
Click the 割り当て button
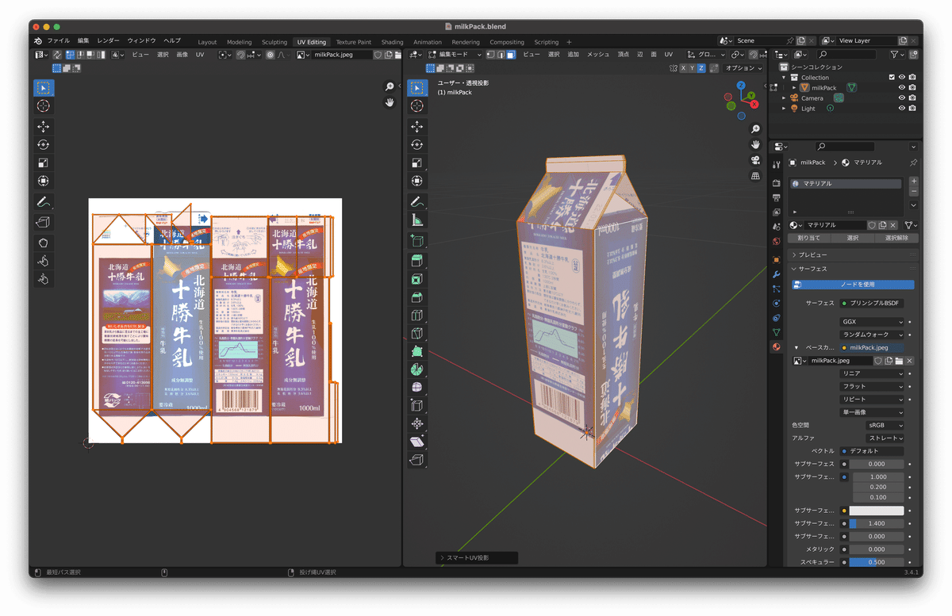coord(809,238)
